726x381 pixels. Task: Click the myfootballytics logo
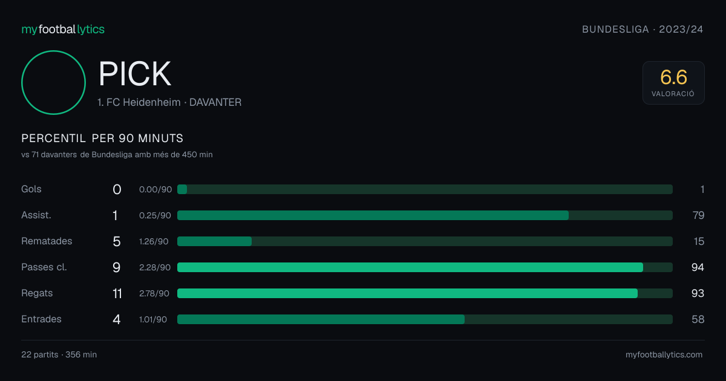point(63,29)
